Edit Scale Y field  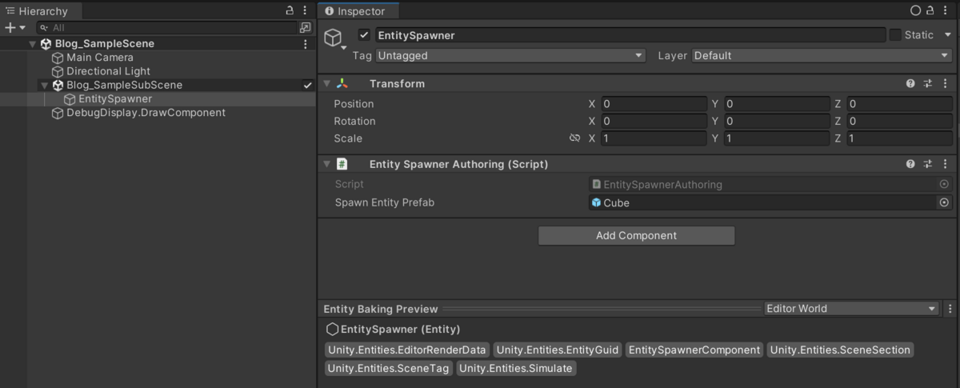(777, 138)
